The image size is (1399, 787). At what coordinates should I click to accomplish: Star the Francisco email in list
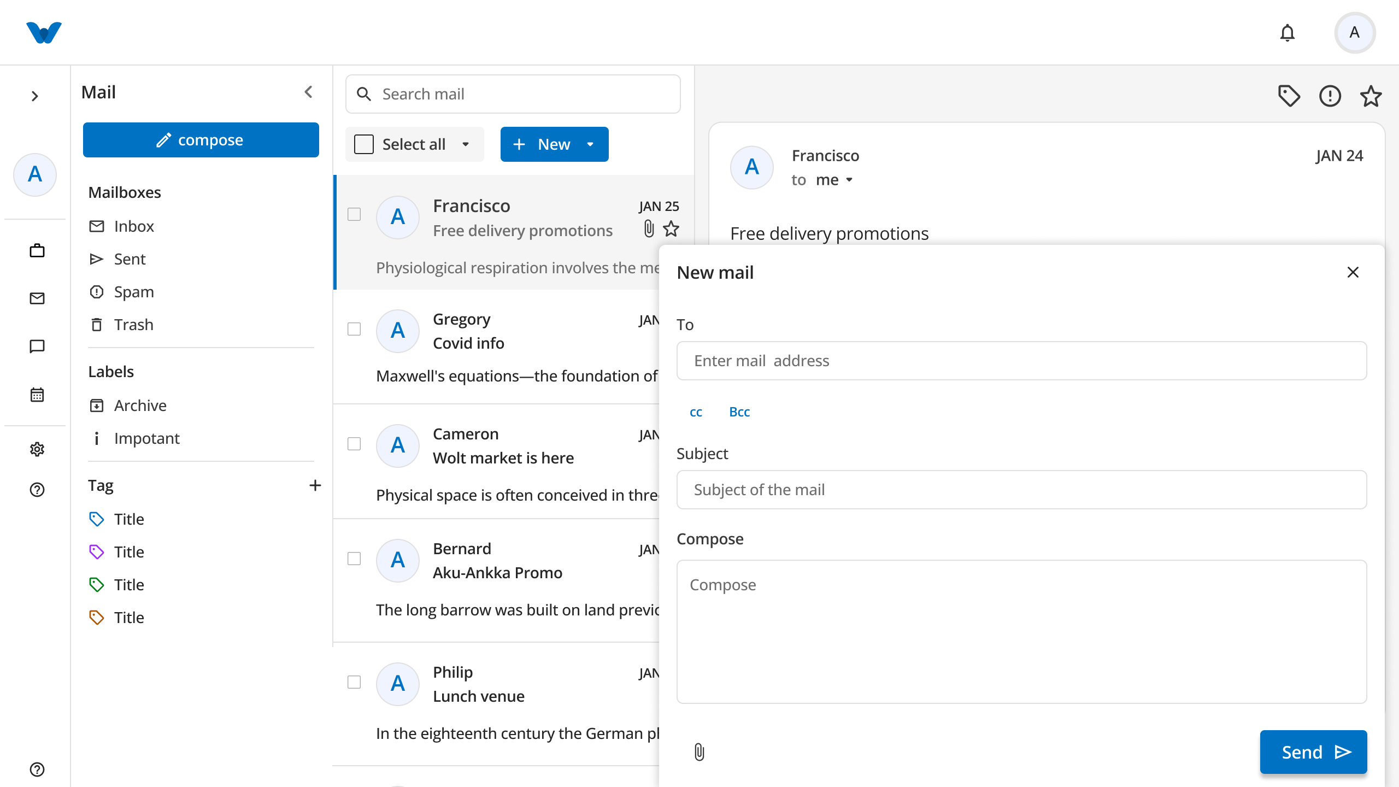671,229
